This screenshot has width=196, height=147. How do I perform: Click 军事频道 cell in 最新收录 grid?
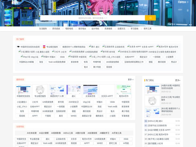click(125, 116)
